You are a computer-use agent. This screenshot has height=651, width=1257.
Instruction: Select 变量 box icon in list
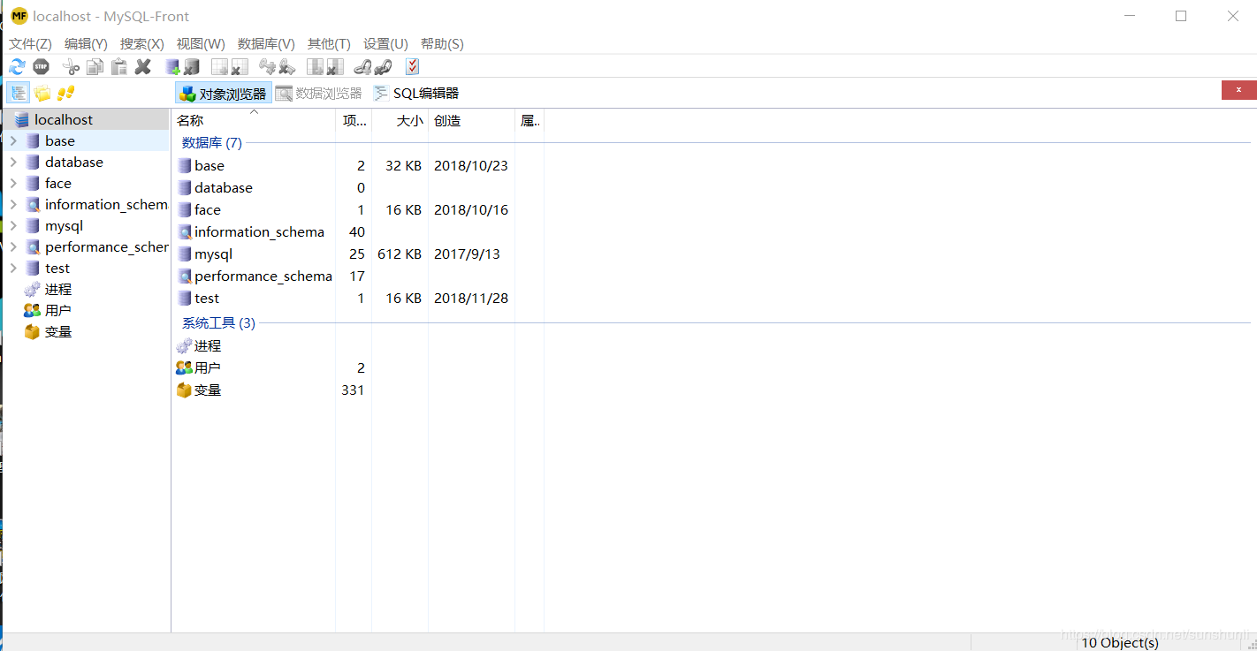click(184, 390)
